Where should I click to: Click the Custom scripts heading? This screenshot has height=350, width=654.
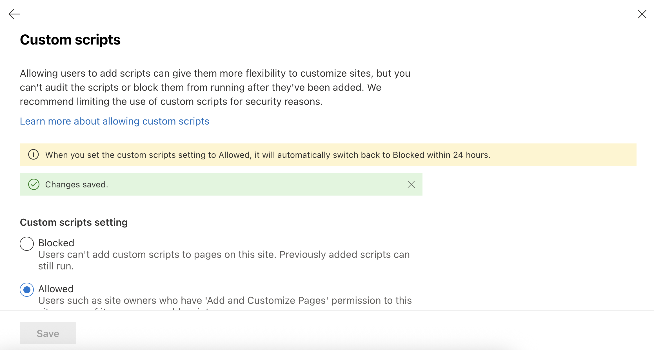[x=70, y=39]
